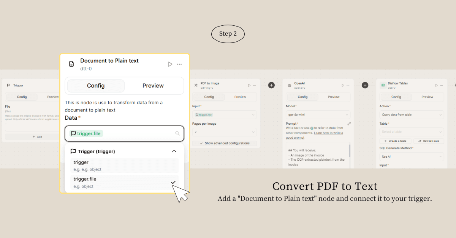Click the OpenAI prompt scrollbar
The height and width of the screenshot is (238, 456).
pos(349,151)
